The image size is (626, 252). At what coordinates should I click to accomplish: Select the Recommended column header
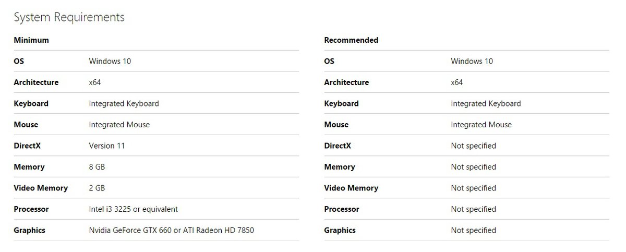pos(351,40)
